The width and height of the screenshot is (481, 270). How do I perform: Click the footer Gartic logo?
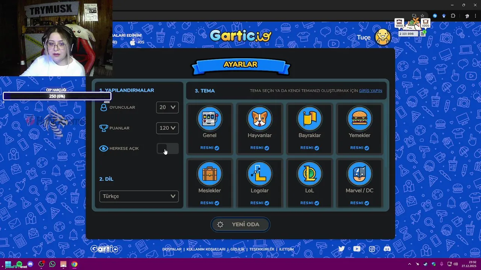104,249
